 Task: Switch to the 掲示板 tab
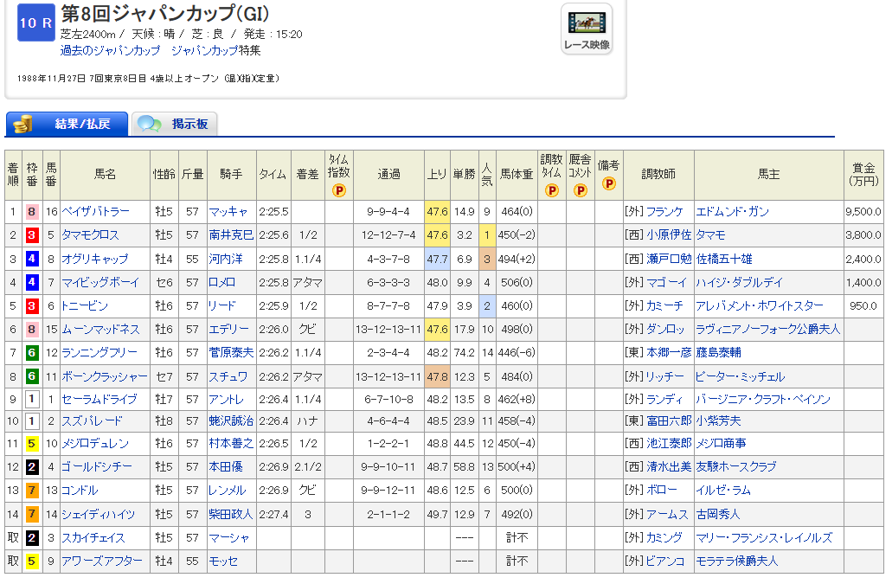pyautogui.click(x=175, y=125)
